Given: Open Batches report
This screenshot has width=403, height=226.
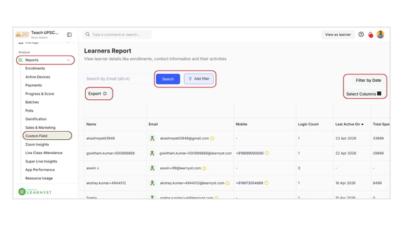Looking at the screenshot, I should (x=32, y=102).
